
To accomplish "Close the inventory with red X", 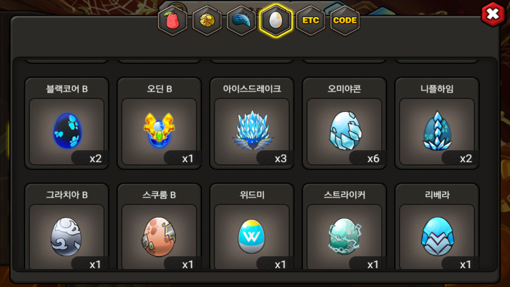I will click(493, 14).
